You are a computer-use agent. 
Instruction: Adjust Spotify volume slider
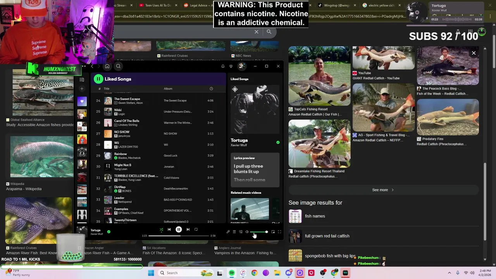pyautogui.click(x=259, y=232)
